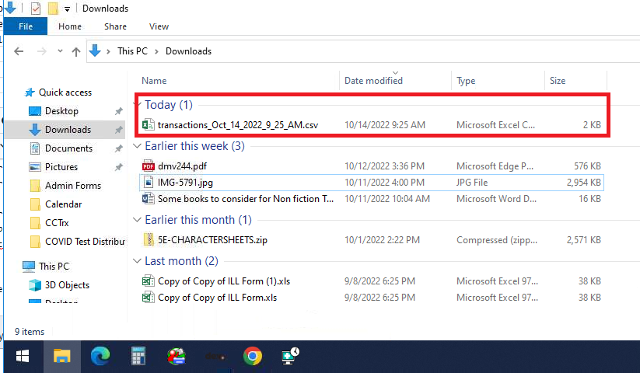Collapse the Earlier this month group chevron

coord(138,220)
